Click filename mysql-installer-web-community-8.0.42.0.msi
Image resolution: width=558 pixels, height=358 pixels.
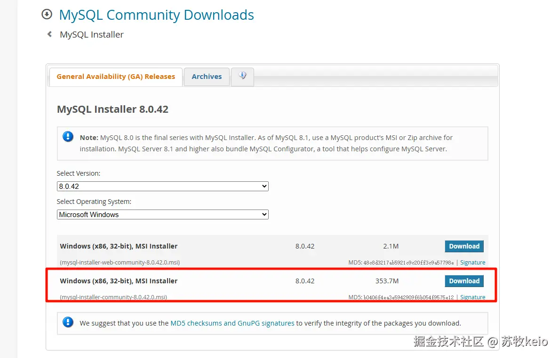tap(120, 262)
